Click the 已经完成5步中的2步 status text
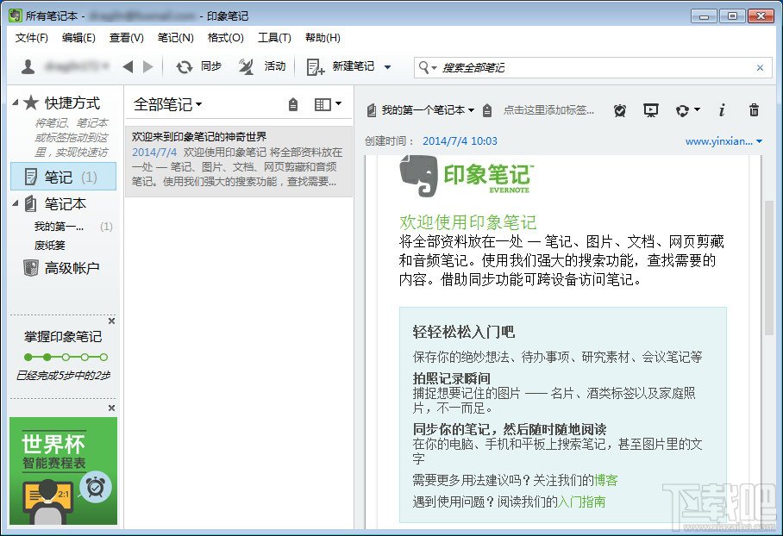The width and height of the screenshot is (783, 536). (64, 376)
